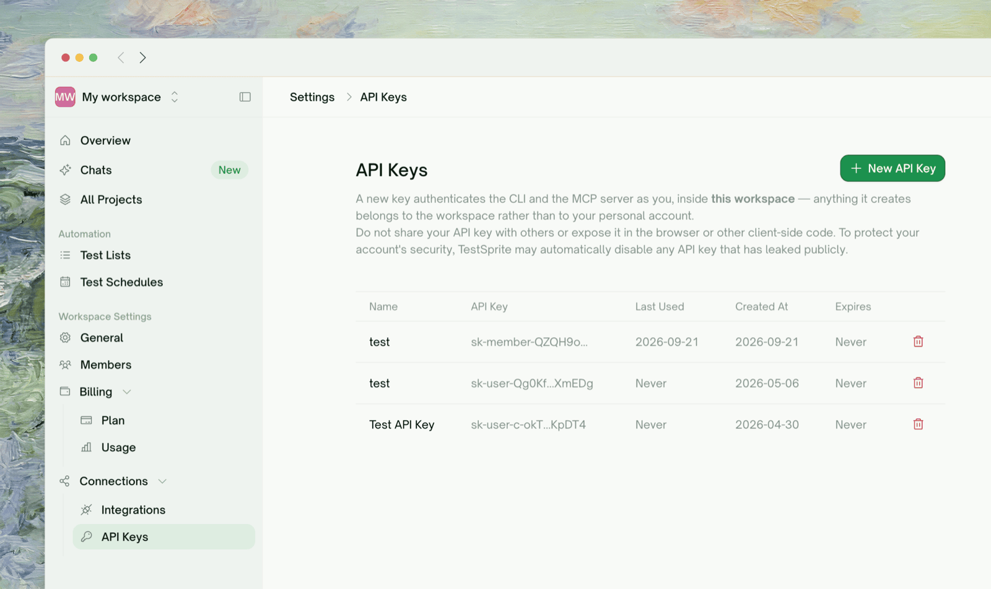Viewport: 991px width, 589px height.
Task: Click the Settings breadcrumb link
Action: click(x=312, y=97)
